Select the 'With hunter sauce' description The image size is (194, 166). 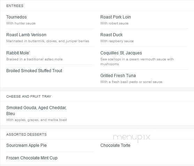click(x=21, y=23)
